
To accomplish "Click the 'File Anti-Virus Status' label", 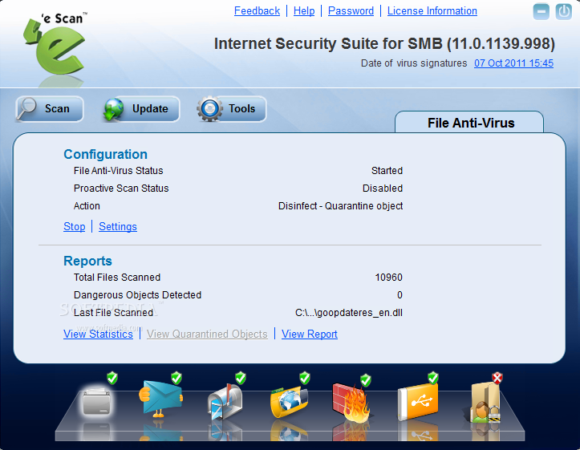I will click(x=119, y=171).
